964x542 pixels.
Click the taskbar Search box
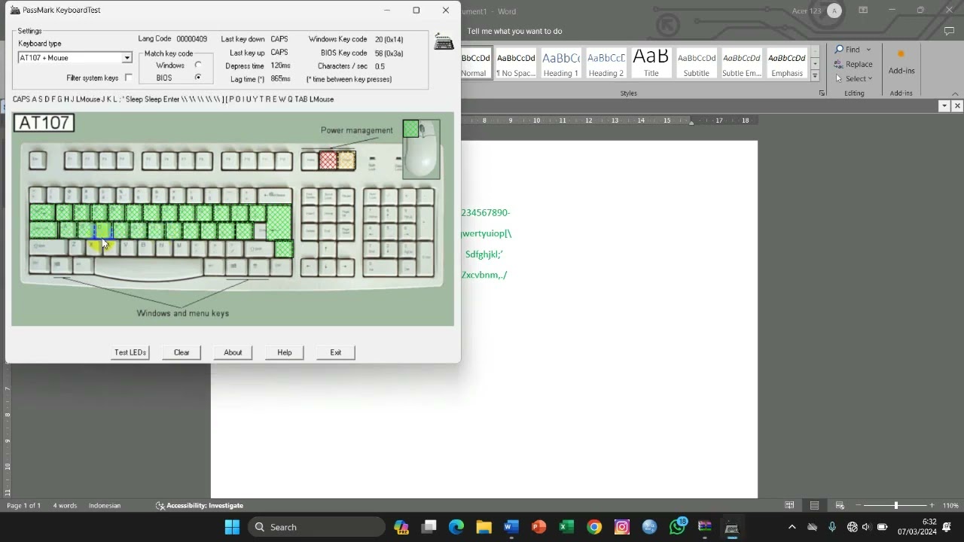[316, 527]
